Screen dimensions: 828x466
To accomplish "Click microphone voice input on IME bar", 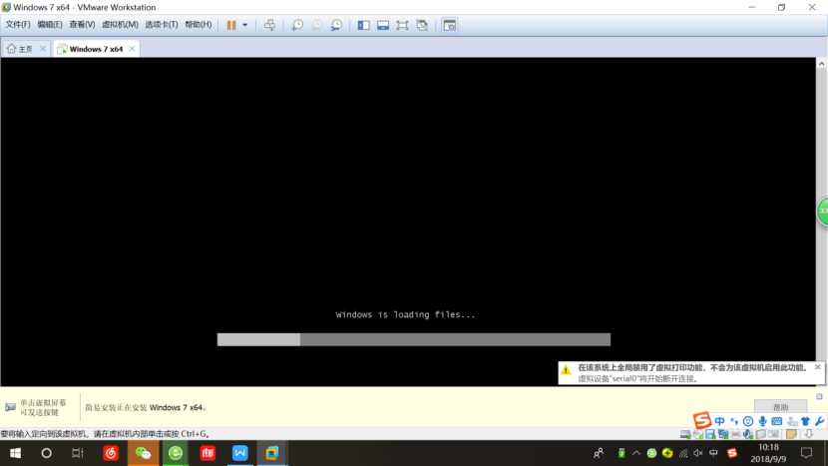I will click(x=762, y=421).
